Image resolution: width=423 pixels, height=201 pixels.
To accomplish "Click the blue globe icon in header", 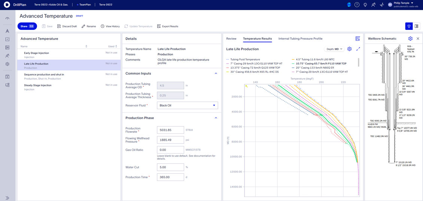I will (349, 4).
